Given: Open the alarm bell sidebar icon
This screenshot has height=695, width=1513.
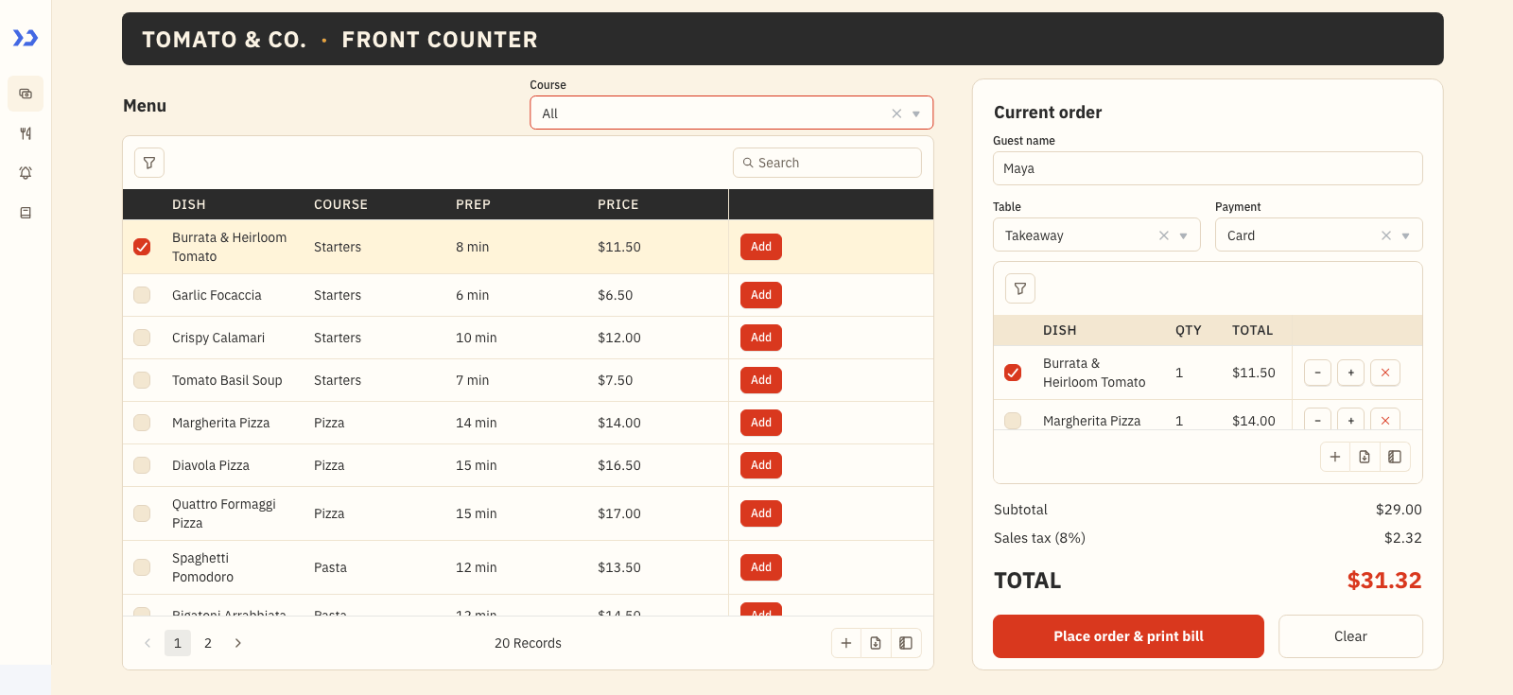Looking at the screenshot, I should pos(26,173).
